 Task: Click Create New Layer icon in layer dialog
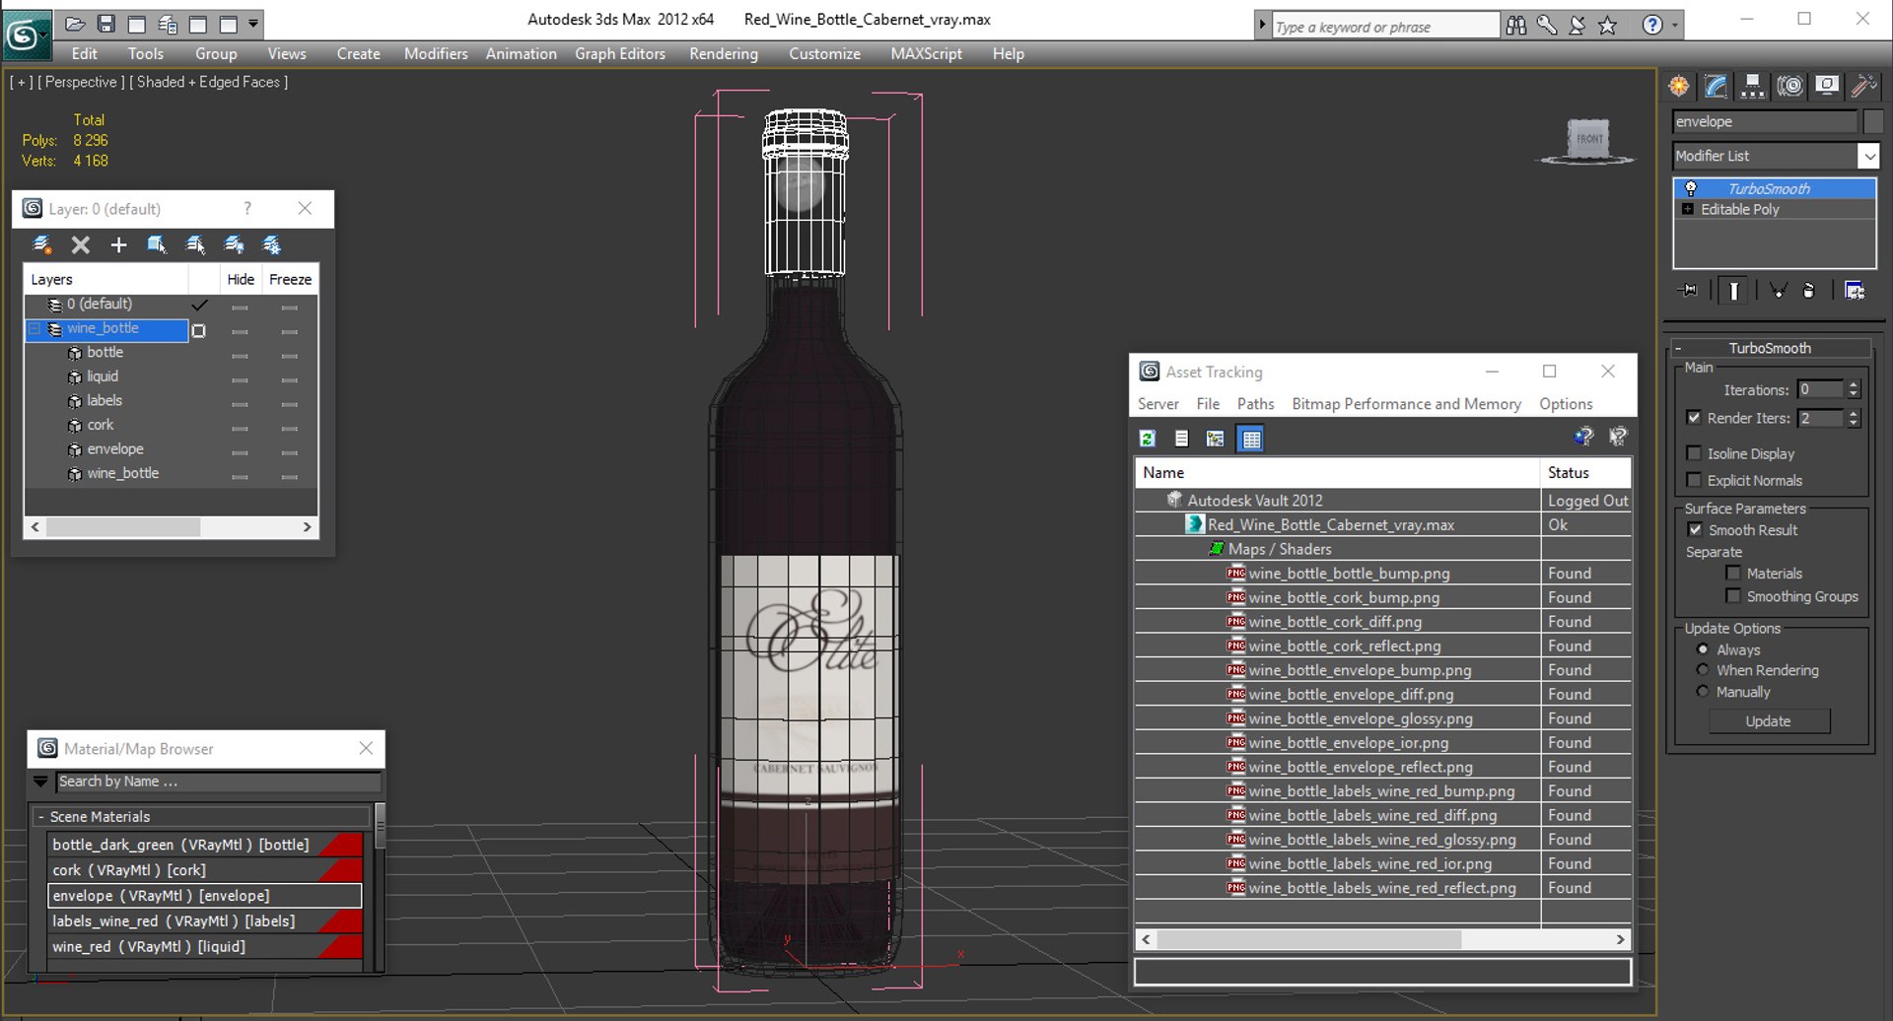pos(41,244)
